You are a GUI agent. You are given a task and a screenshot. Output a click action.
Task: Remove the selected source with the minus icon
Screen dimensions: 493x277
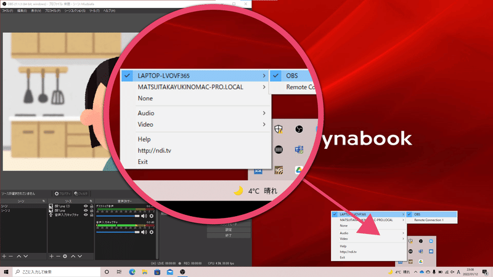click(58, 256)
